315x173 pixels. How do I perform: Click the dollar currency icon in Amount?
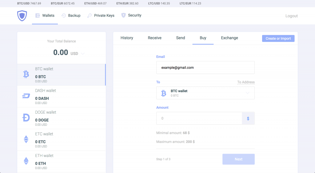248,118
